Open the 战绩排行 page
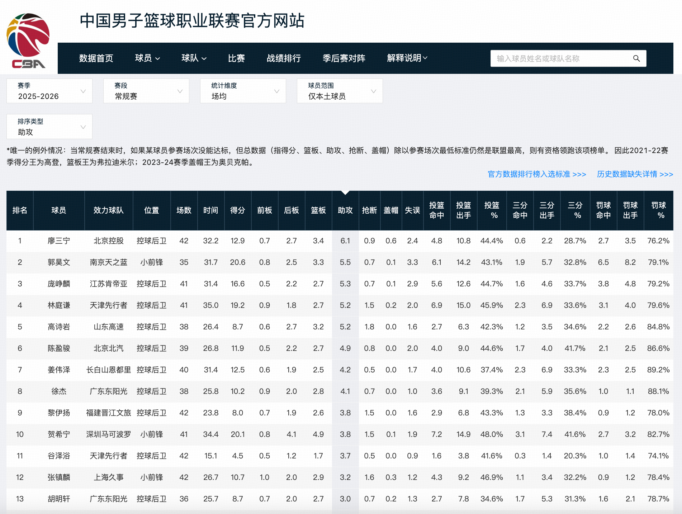Image resolution: width=682 pixels, height=514 pixels. pos(284,58)
